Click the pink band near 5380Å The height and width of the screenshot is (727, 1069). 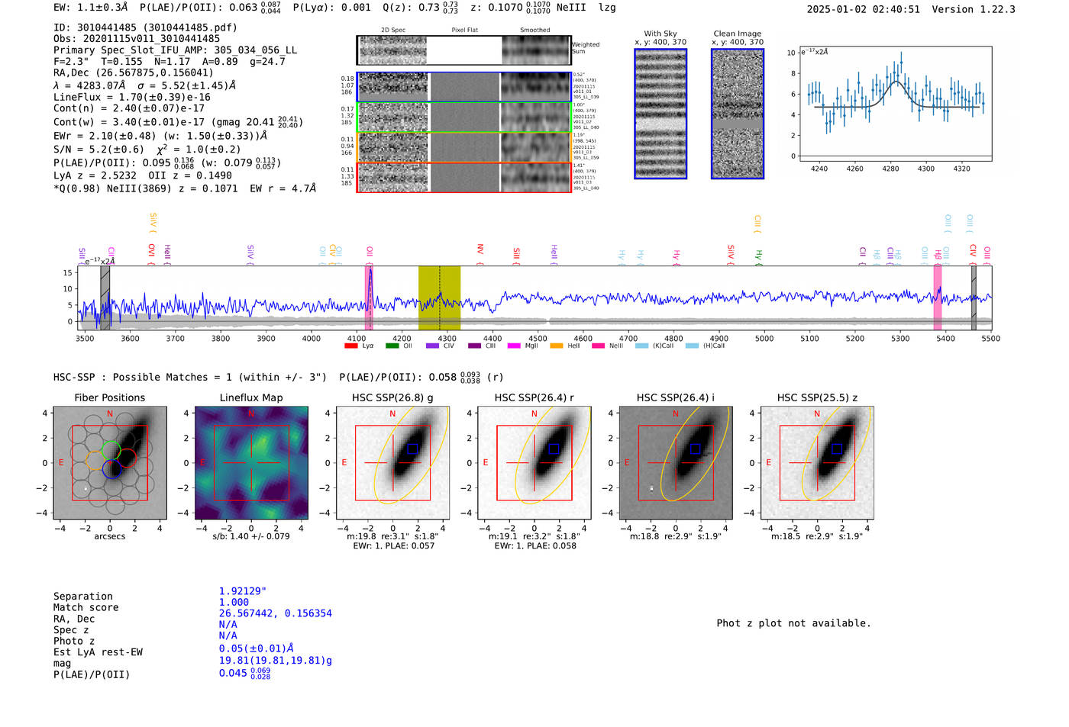(938, 298)
